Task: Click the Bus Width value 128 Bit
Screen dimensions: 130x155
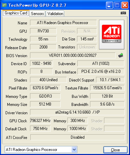Action: (107, 96)
